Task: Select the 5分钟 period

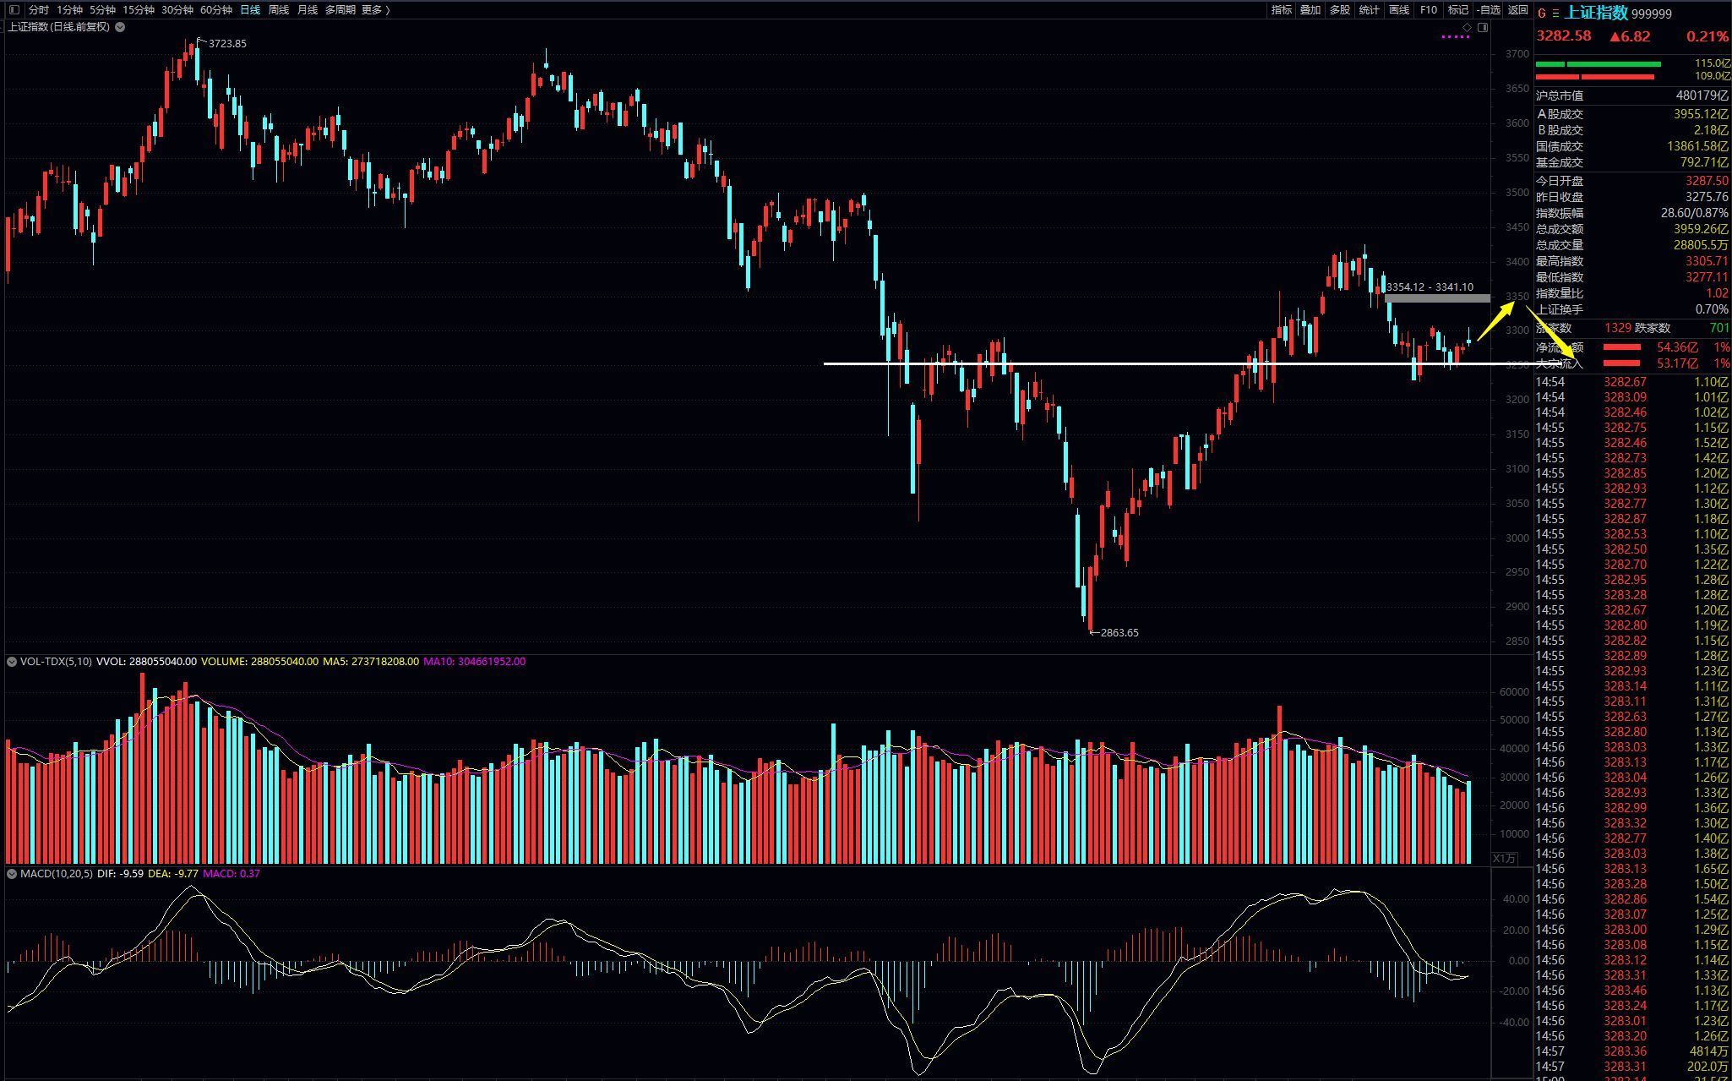Action: [102, 10]
